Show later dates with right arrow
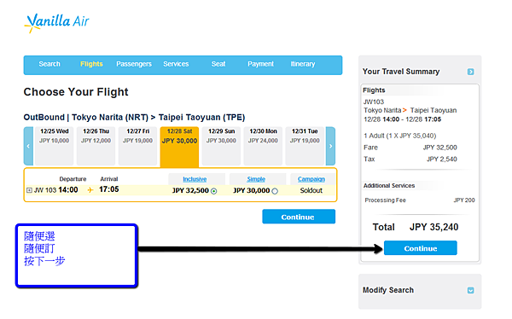The height and width of the screenshot is (319, 512). (330, 146)
